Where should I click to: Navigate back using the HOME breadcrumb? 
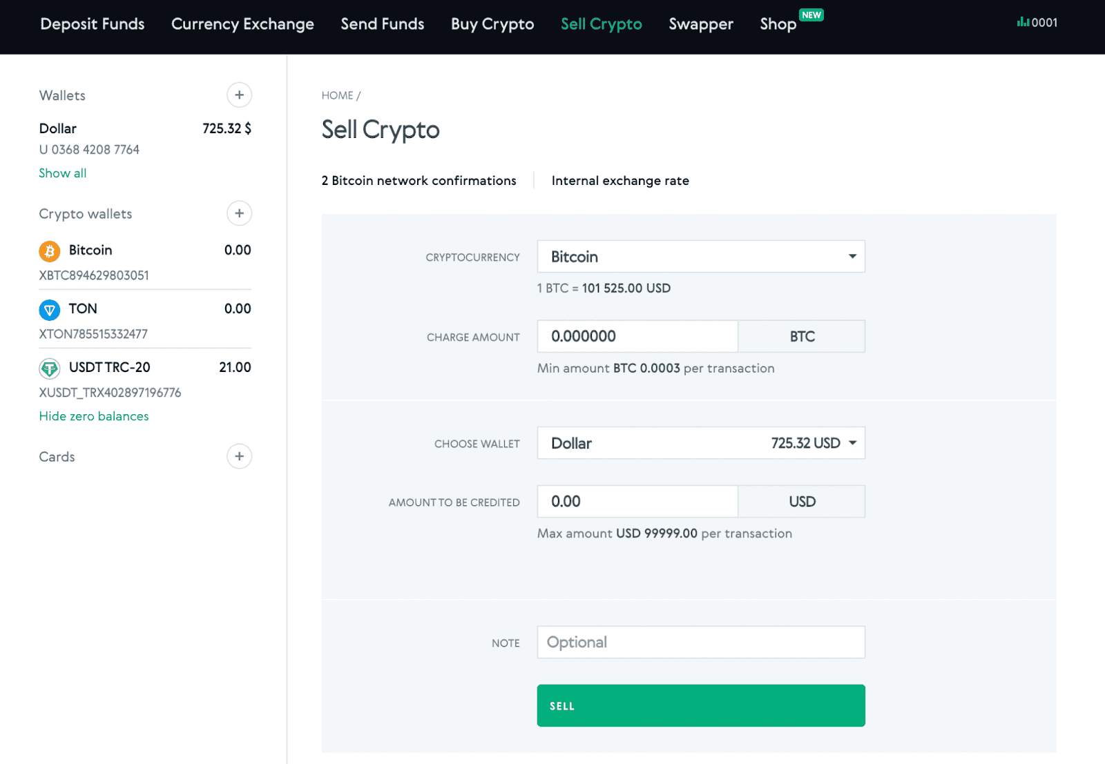click(x=337, y=95)
